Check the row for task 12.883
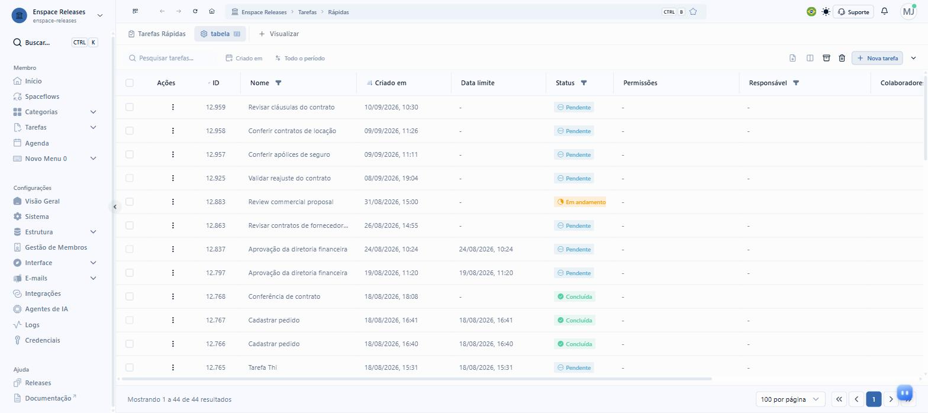Image resolution: width=928 pixels, height=413 pixels. [x=130, y=202]
